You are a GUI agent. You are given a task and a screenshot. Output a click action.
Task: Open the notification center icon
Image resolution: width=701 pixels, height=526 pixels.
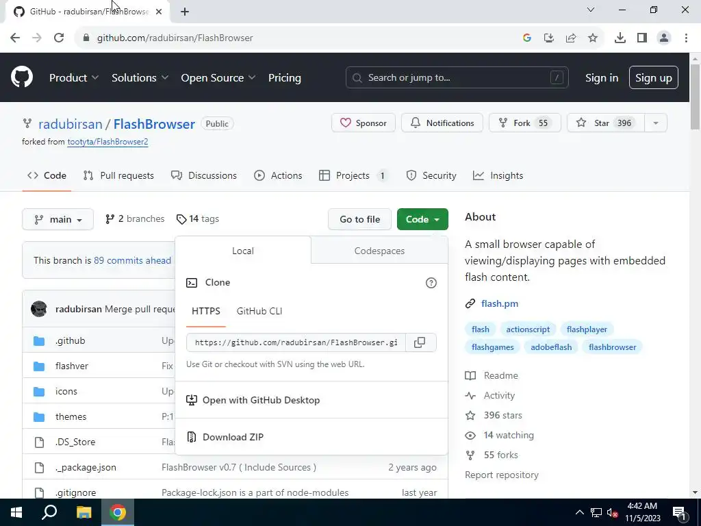pyautogui.click(x=678, y=513)
